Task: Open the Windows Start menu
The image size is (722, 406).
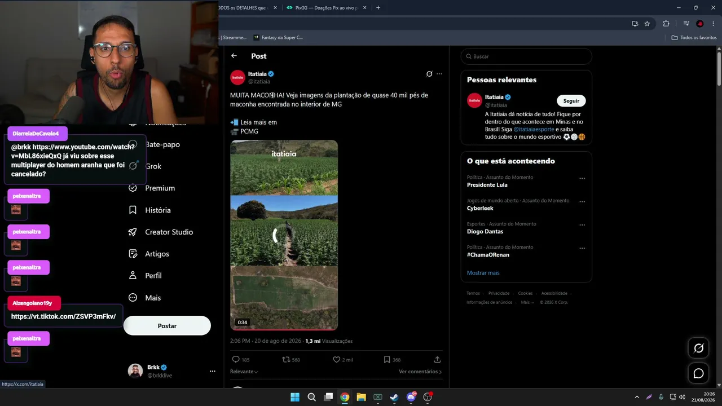Action: tap(295, 397)
